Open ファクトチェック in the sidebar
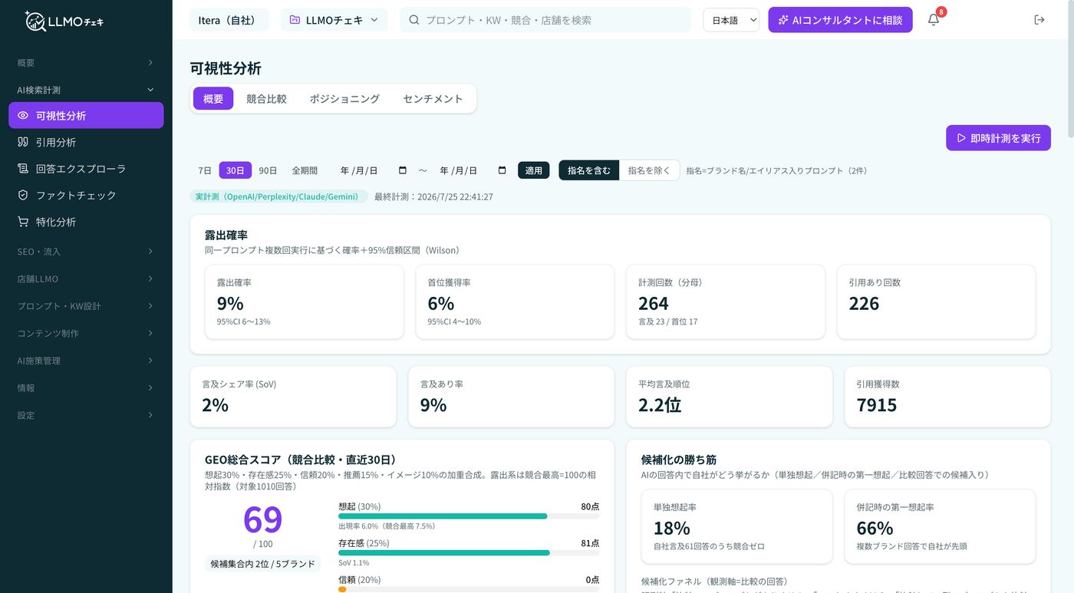 point(86,195)
